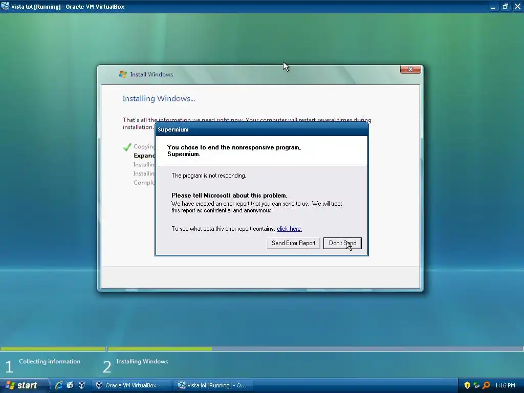Screen dimensions: 524x393
Task: Click the Supermium dialog title bar
Action: [x=261, y=129]
